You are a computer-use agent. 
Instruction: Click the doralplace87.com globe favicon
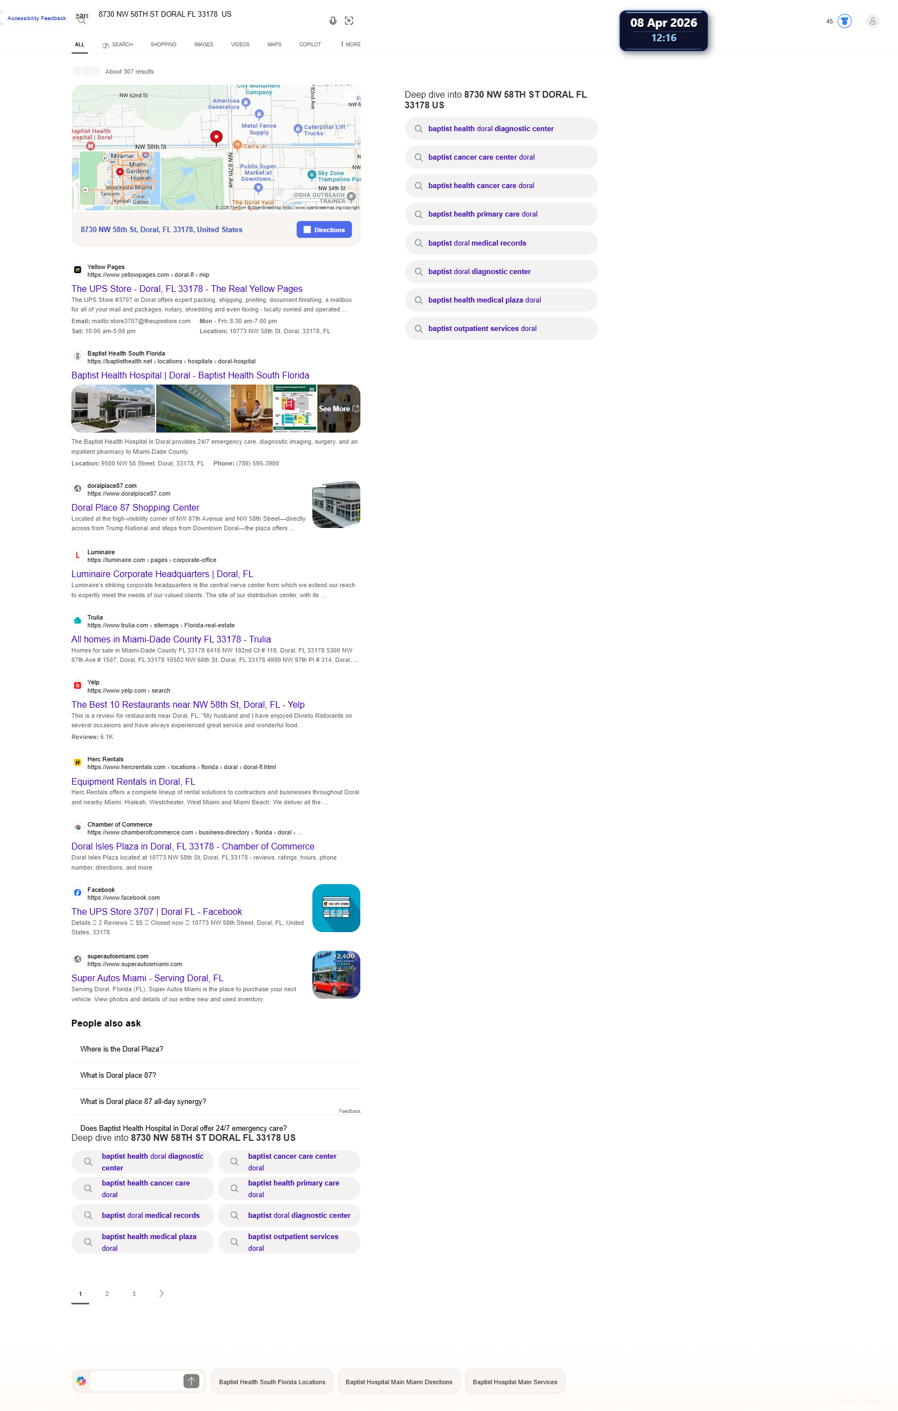[78, 489]
